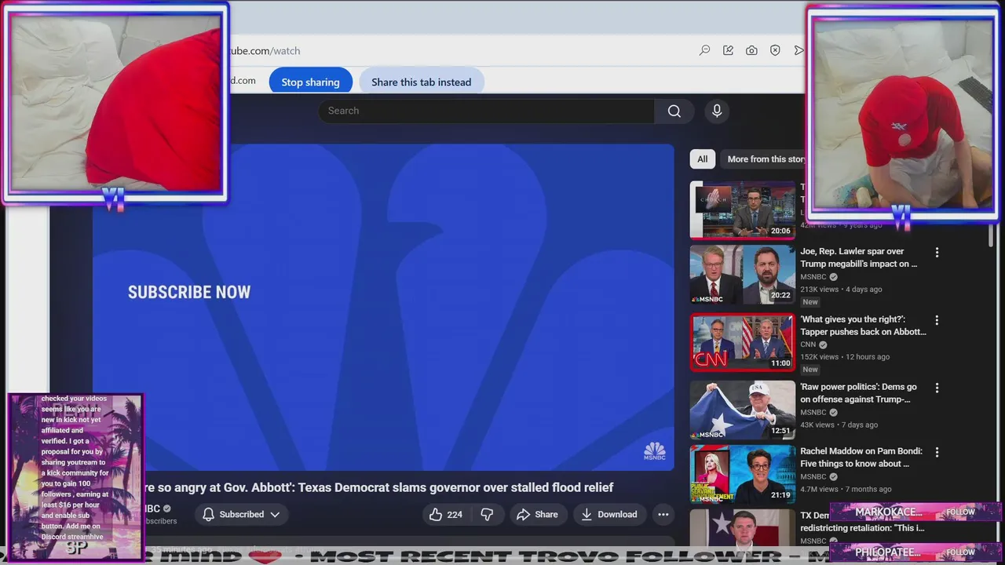Open options menu for Tapper pushes back video

[x=937, y=320]
